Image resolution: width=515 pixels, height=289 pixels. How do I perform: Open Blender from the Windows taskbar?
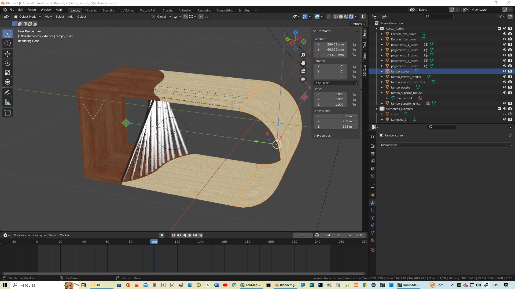pyautogui.click(x=285, y=285)
